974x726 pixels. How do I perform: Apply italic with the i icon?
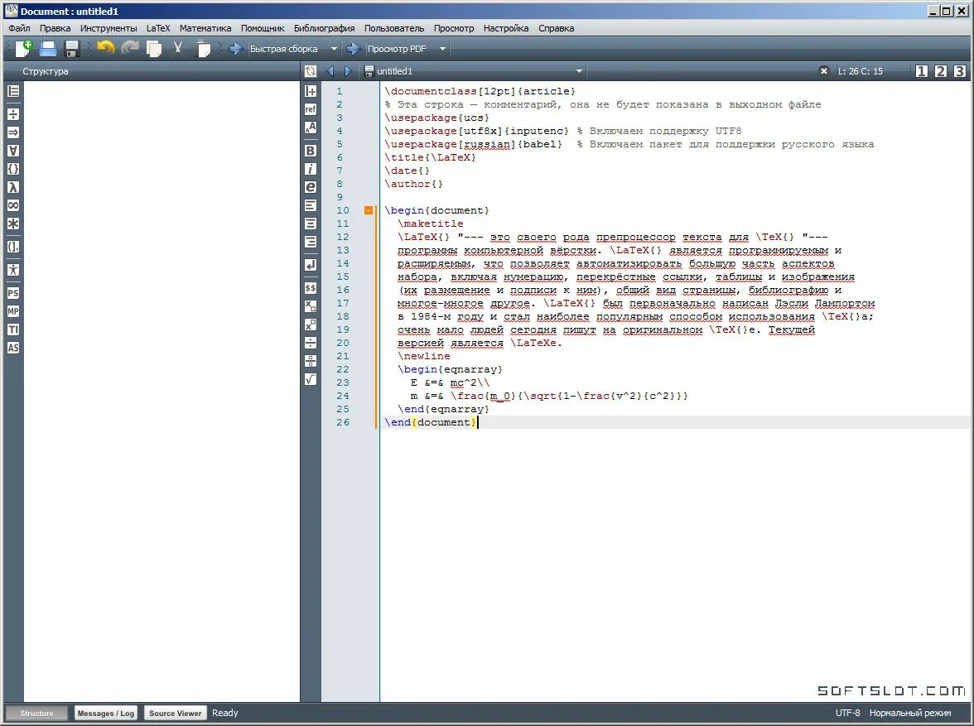[x=311, y=169]
